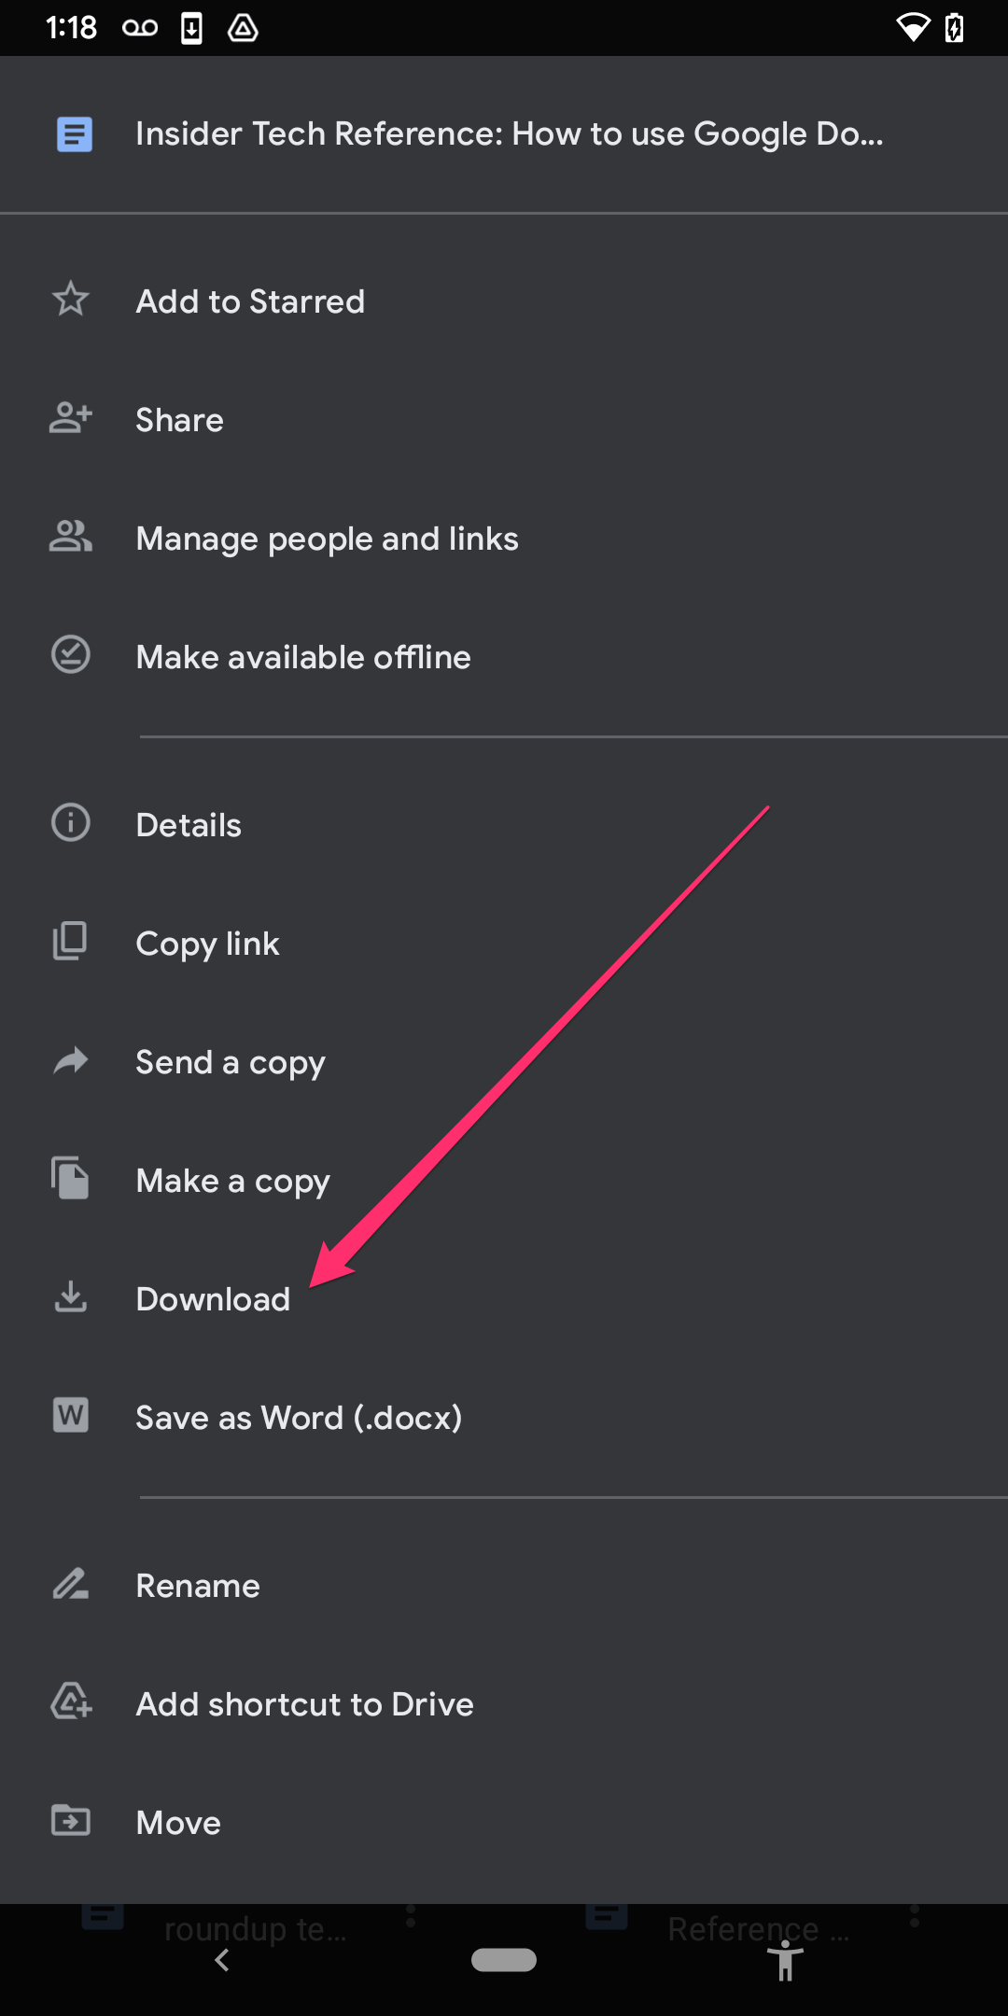Open file Details
The width and height of the screenshot is (1008, 2016).
[504, 824]
